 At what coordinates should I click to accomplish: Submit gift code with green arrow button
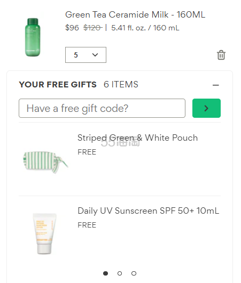tap(206, 108)
